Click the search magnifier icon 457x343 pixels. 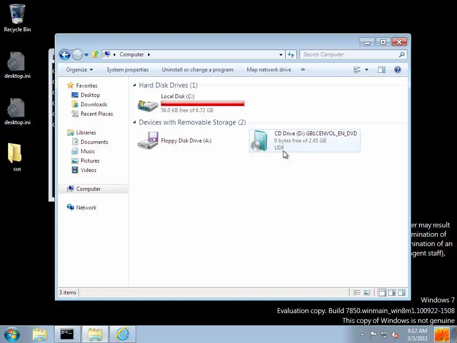[x=402, y=54]
